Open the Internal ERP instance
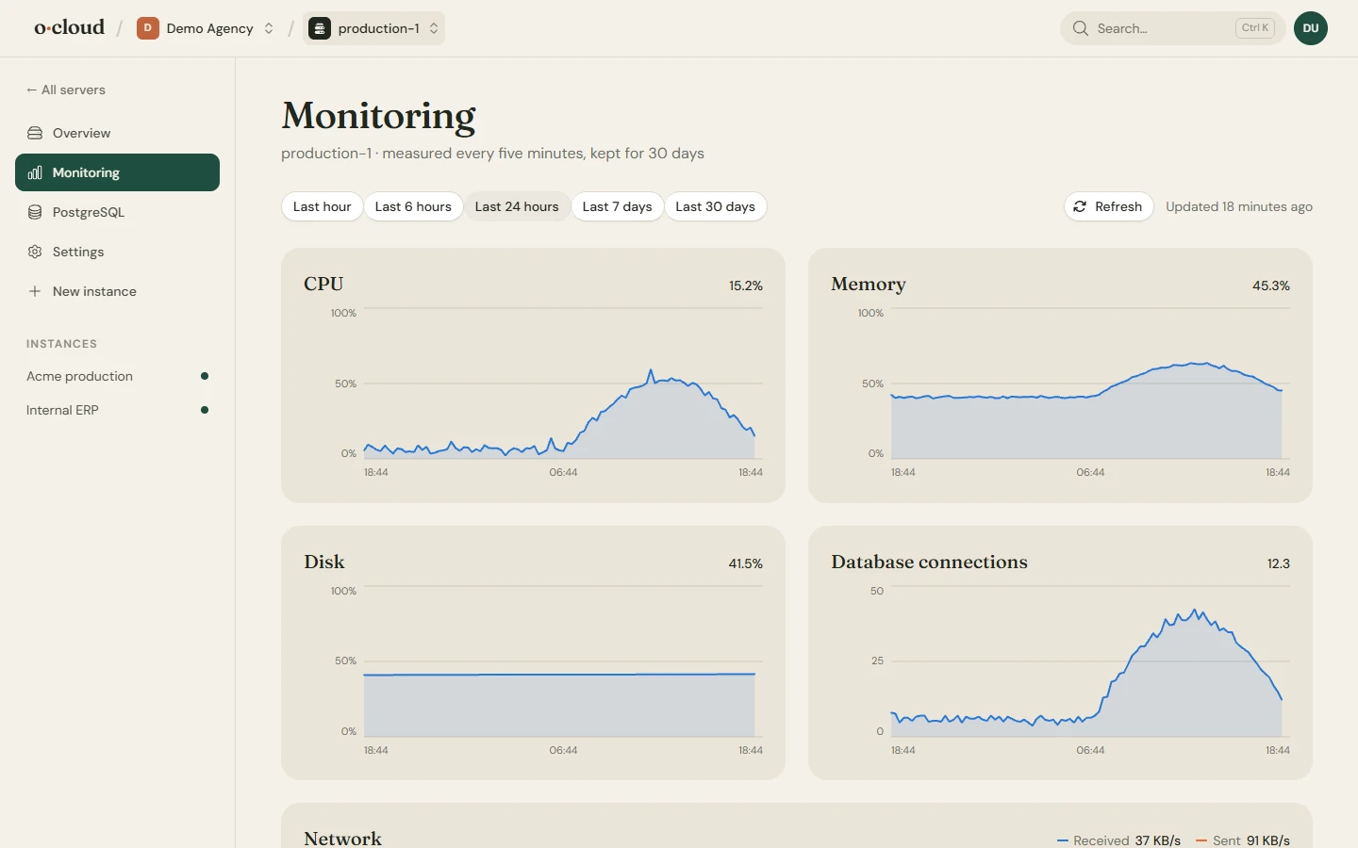 tap(117, 410)
